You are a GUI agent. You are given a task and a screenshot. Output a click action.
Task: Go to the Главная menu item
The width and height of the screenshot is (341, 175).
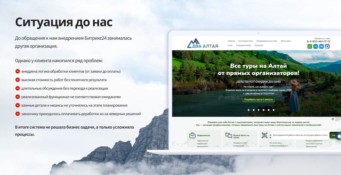click(x=231, y=41)
